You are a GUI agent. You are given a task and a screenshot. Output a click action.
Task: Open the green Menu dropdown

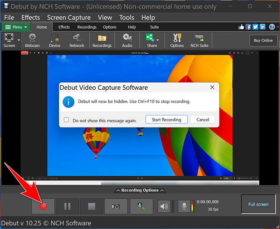[x=16, y=27]
